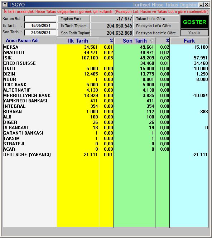Click the total value 204.632.868
The height and width of the screenshot is (238, 212).
pos(119,33)
